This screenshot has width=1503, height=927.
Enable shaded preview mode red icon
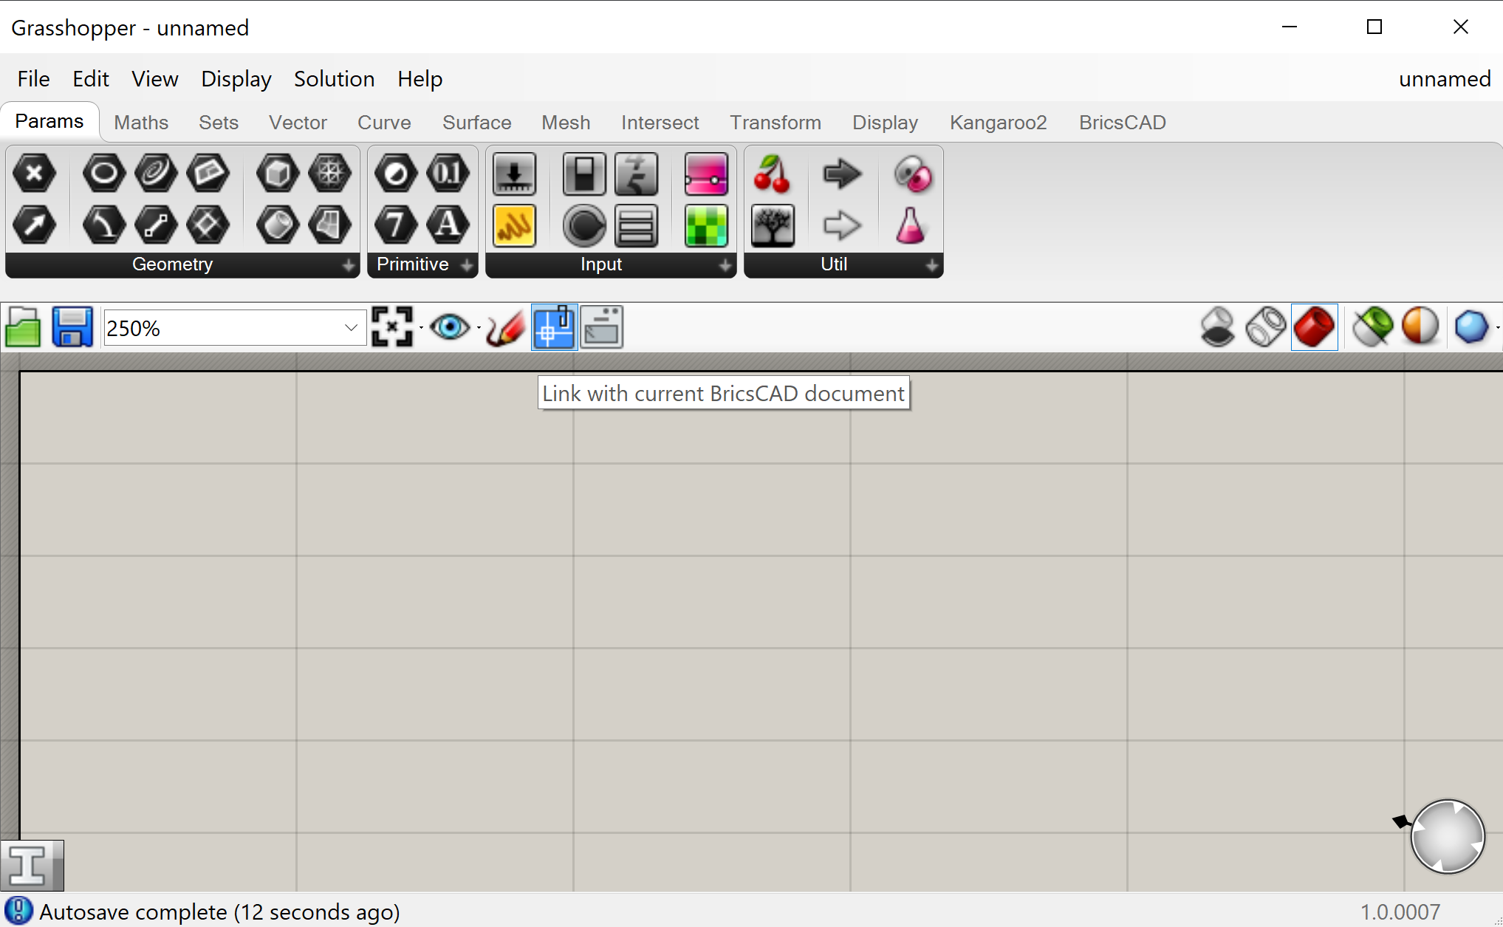[x=1314, y=327]
